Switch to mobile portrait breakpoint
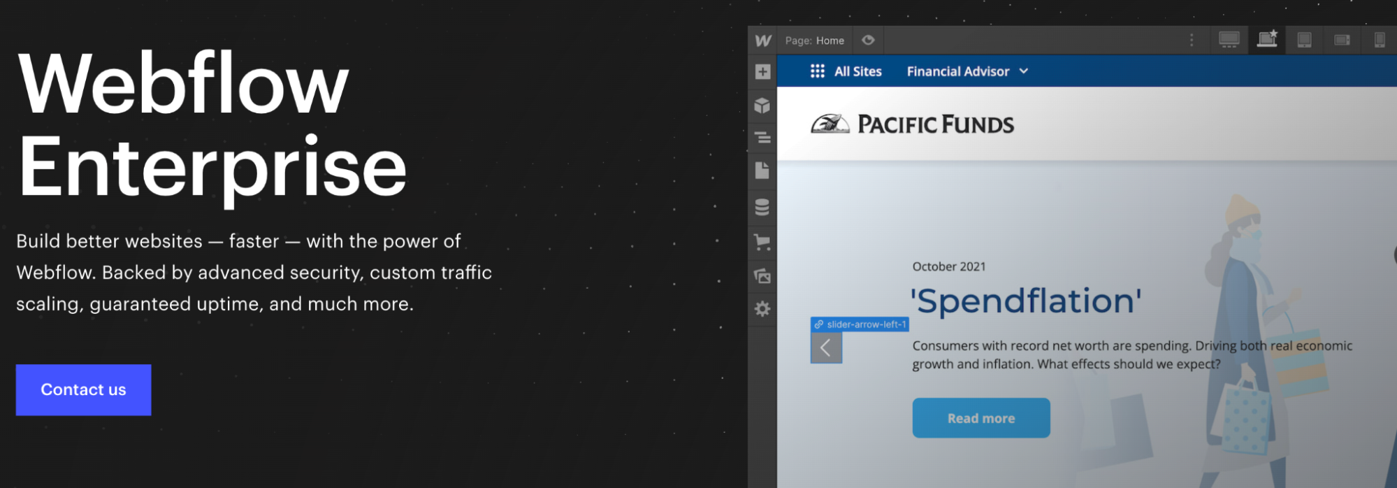 [1380, 40]
